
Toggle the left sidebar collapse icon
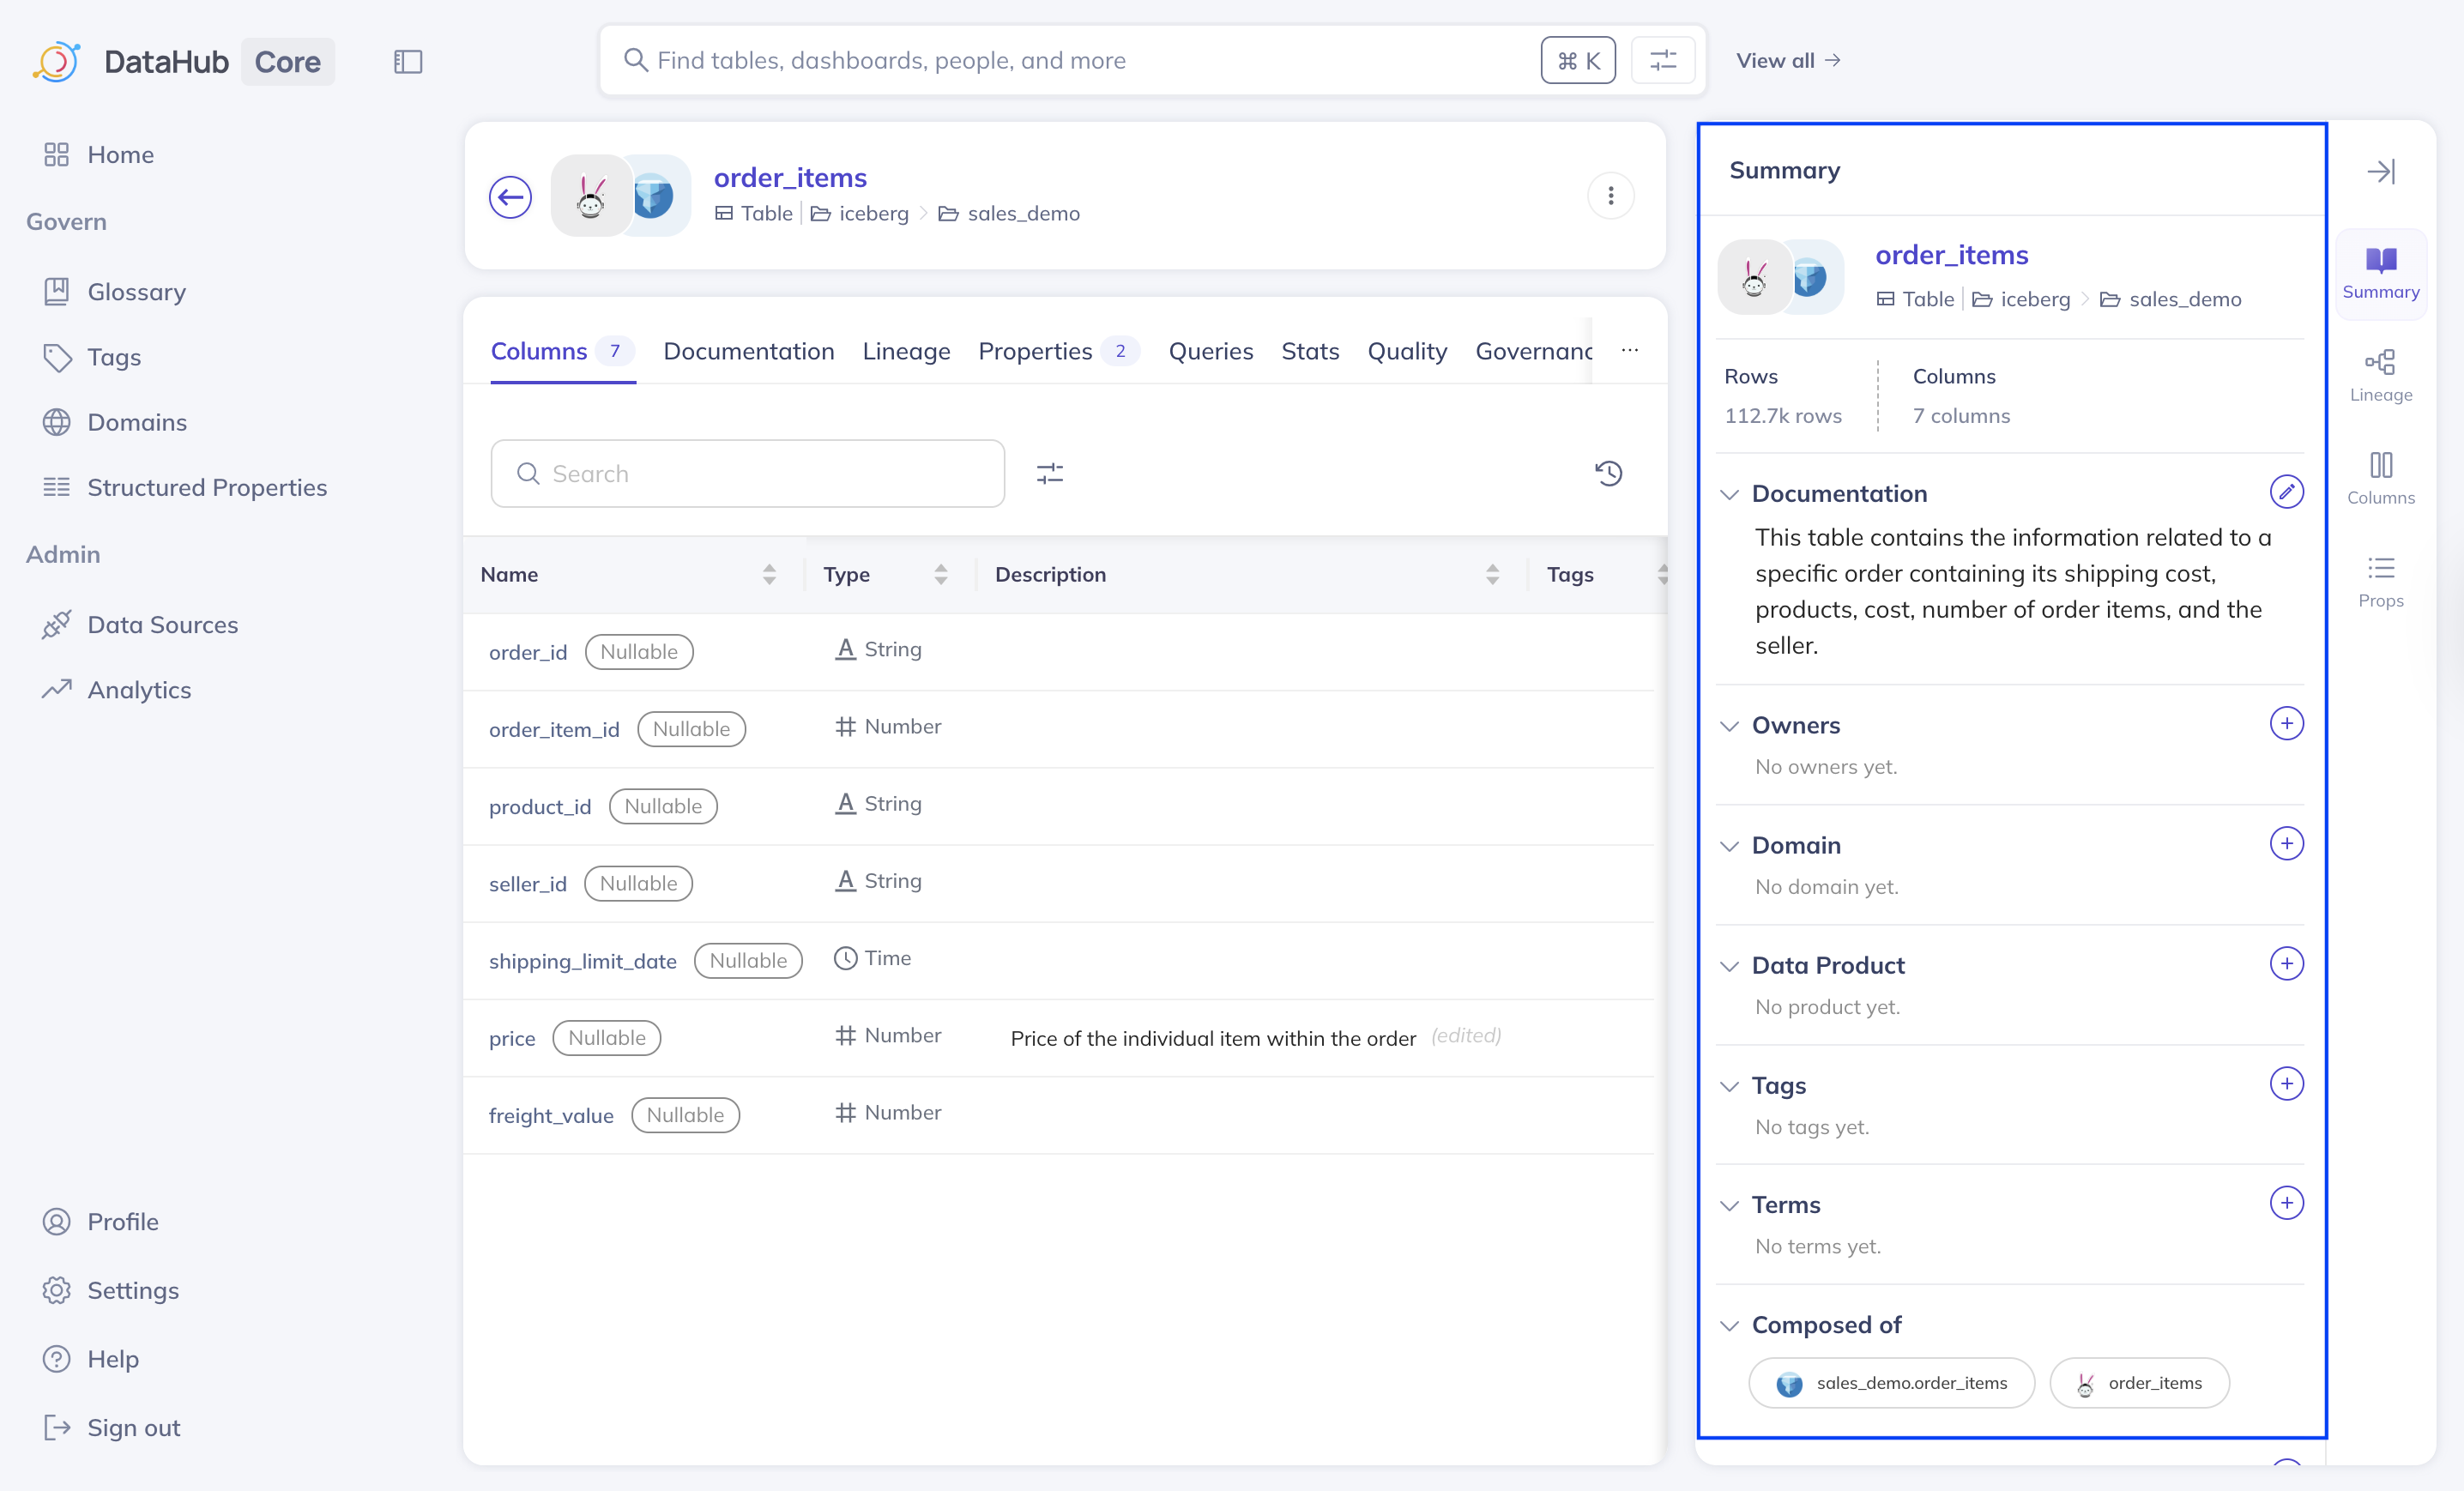pyautogui.click(x=408, y=62)
